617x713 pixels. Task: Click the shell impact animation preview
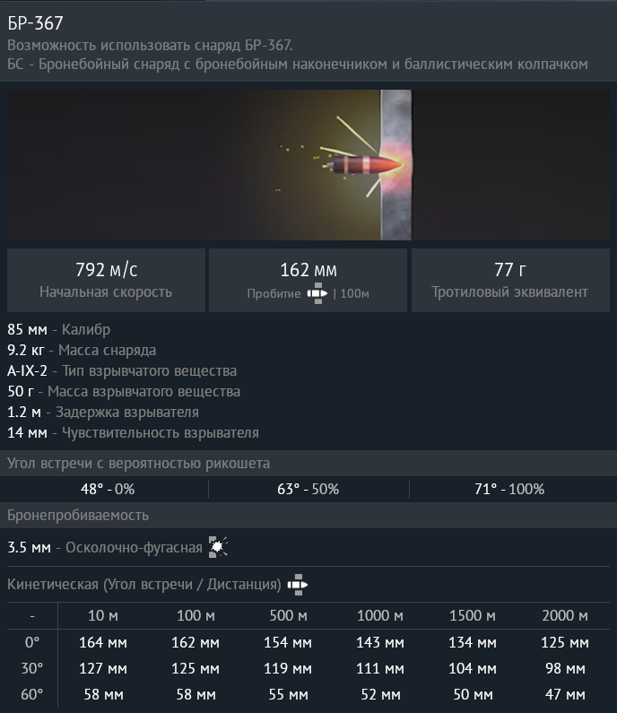(308, 165)
